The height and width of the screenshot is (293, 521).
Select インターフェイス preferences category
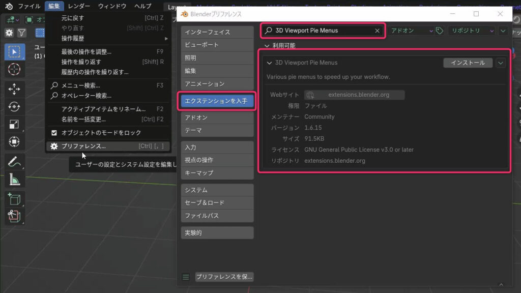217,32
